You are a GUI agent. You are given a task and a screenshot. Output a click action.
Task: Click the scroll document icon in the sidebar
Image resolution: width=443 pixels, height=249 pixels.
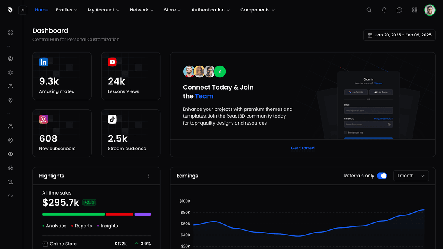(10, 182)
